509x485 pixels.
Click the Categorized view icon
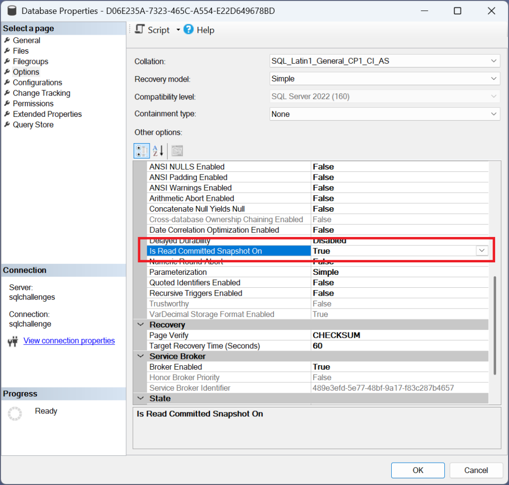click(x=142, y=151)
